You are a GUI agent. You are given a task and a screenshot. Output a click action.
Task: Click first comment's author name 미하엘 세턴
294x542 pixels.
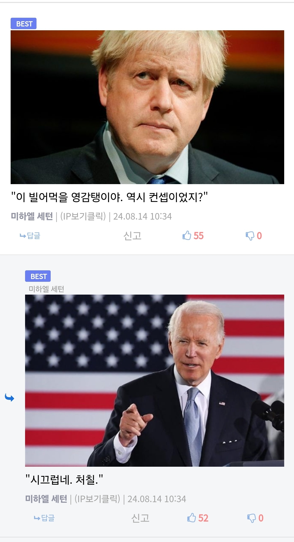pos(32,216)
